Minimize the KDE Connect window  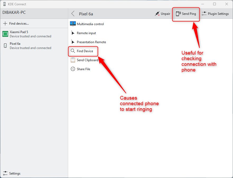pos(202,4)
